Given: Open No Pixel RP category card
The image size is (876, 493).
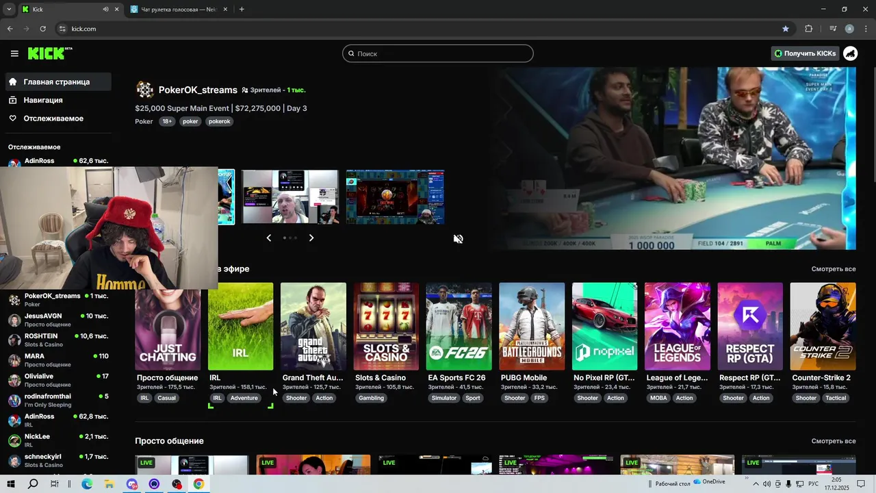Looking at the screenshot, I should pyautogui.click(x=605, y=327).
